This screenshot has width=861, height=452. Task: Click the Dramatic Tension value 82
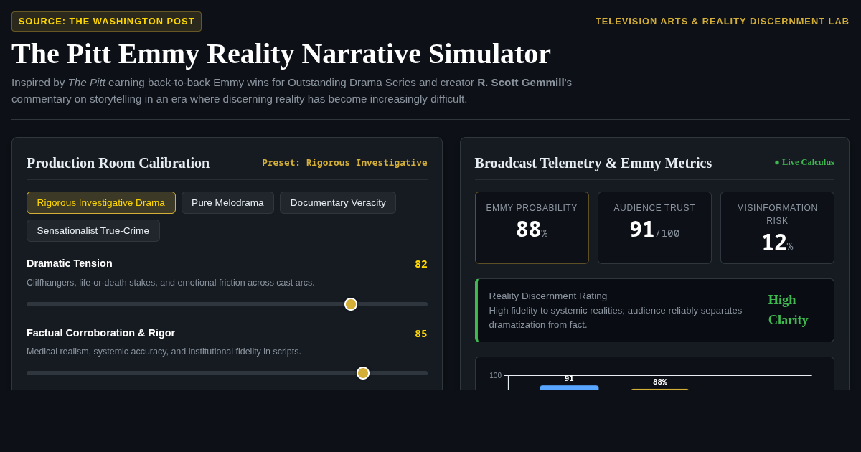pyautogui.click(x=421, y=264)
